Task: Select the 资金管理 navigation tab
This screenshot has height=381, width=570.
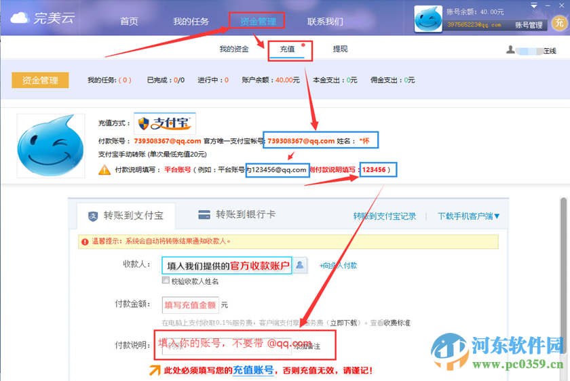Action: pyautogui.click(x=258, y=22)
